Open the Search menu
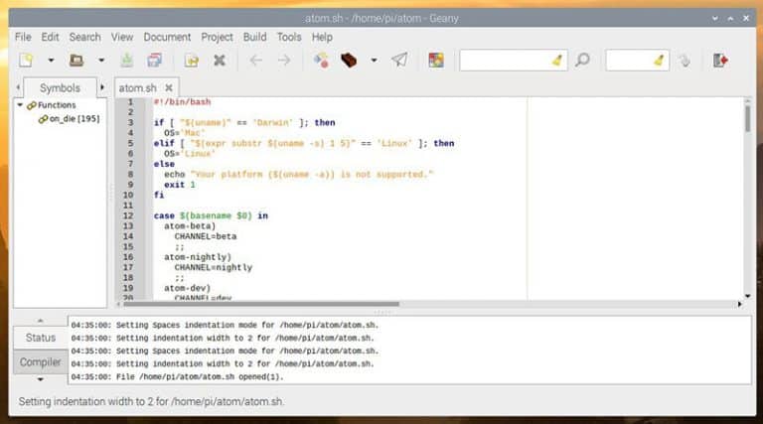 (x=84, y=37)
